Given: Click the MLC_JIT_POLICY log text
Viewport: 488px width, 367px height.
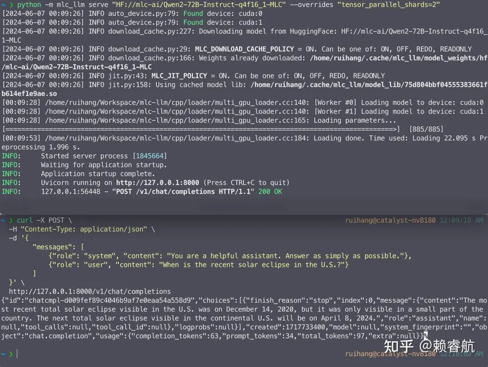Looking at the screenshot, I should [x=179, y=76].
